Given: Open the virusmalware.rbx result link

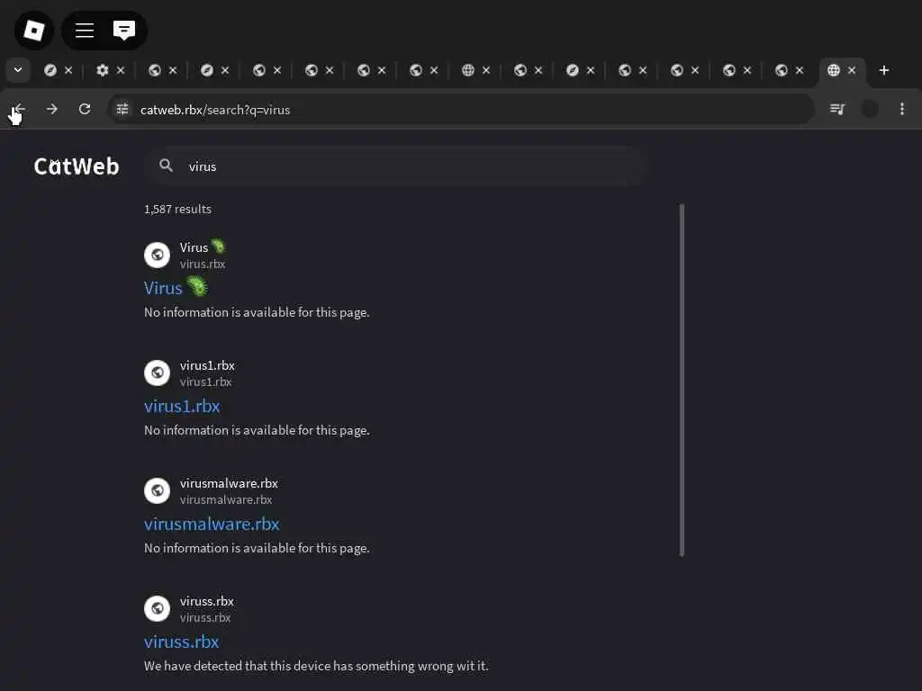Looking at the screenshot, I should [x=212, y=524].
